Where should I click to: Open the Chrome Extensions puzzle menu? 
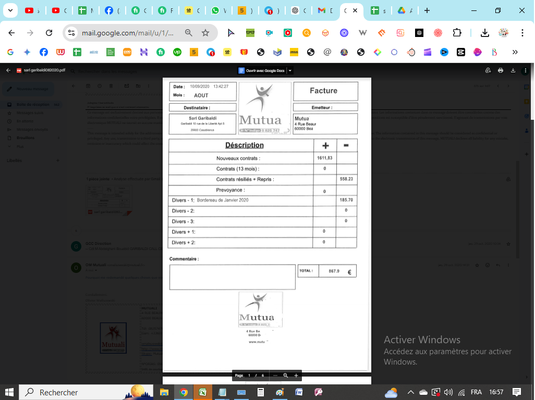click(x=457, y=33)
